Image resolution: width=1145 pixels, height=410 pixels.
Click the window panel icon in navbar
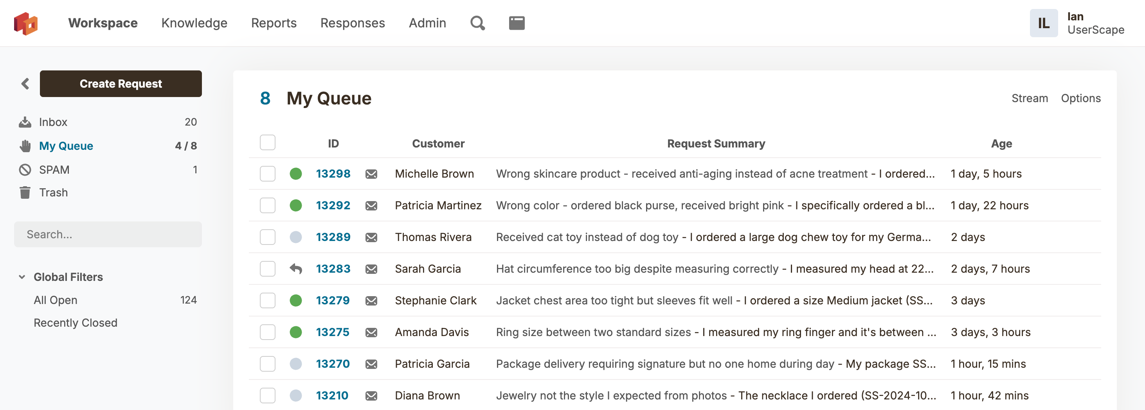[517, 23]
